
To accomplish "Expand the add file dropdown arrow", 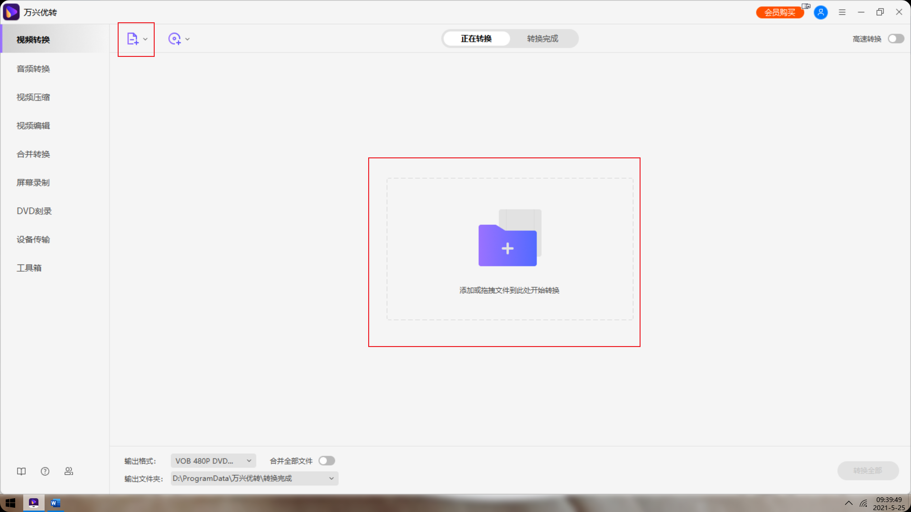I will (145, 39).
